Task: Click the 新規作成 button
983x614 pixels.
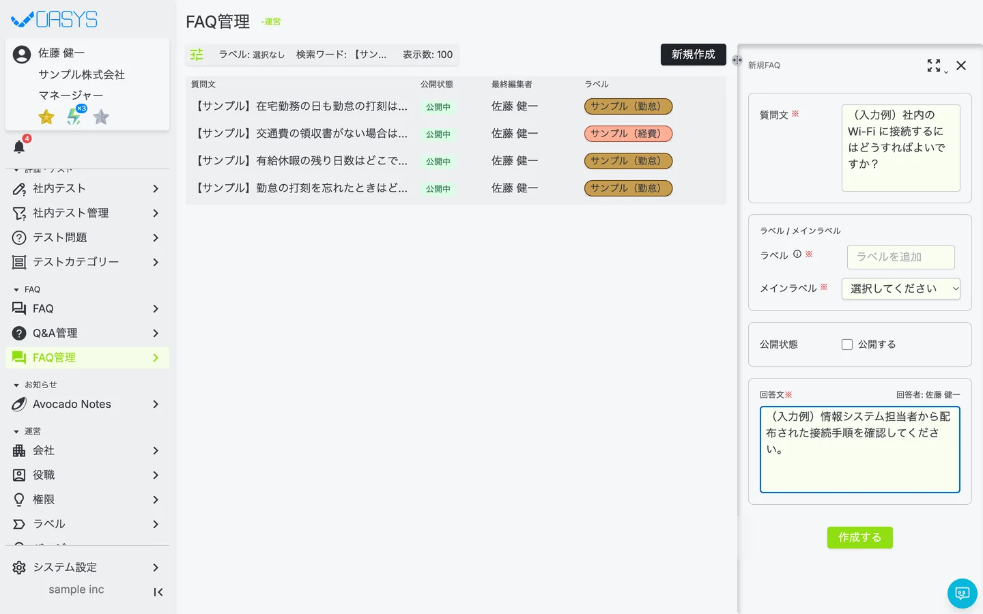Action: [x=693, y=55]
